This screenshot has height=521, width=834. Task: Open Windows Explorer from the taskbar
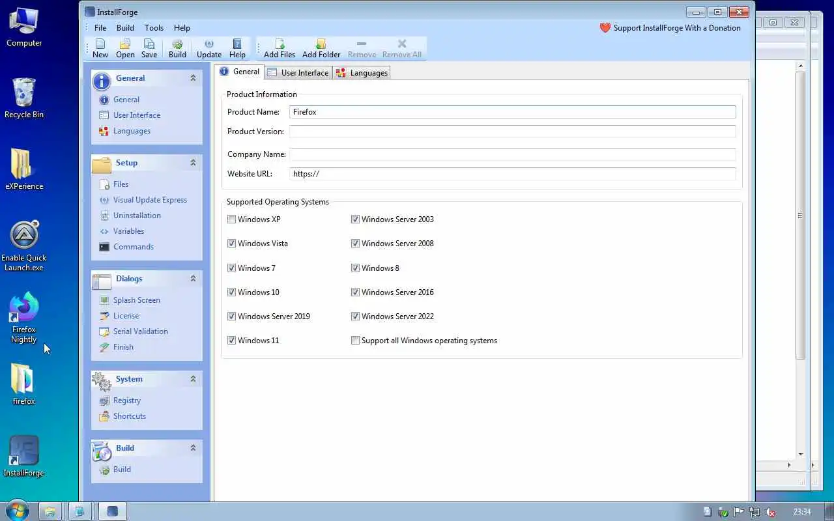click(50, 511)
